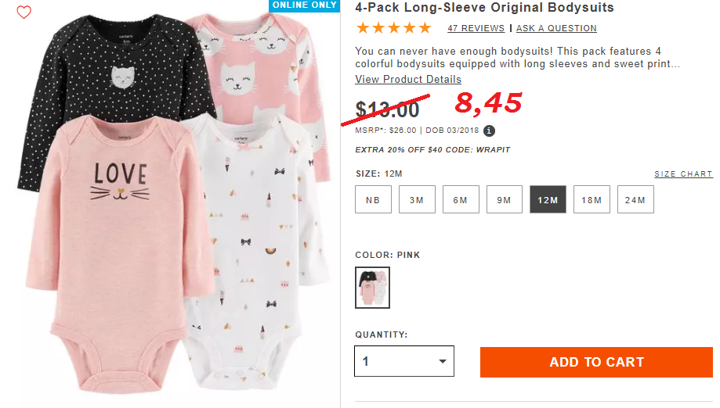Pick size 9M
The width and height of the screenshot is (720, 408).
pyautogui.click(x=505, y=199)
